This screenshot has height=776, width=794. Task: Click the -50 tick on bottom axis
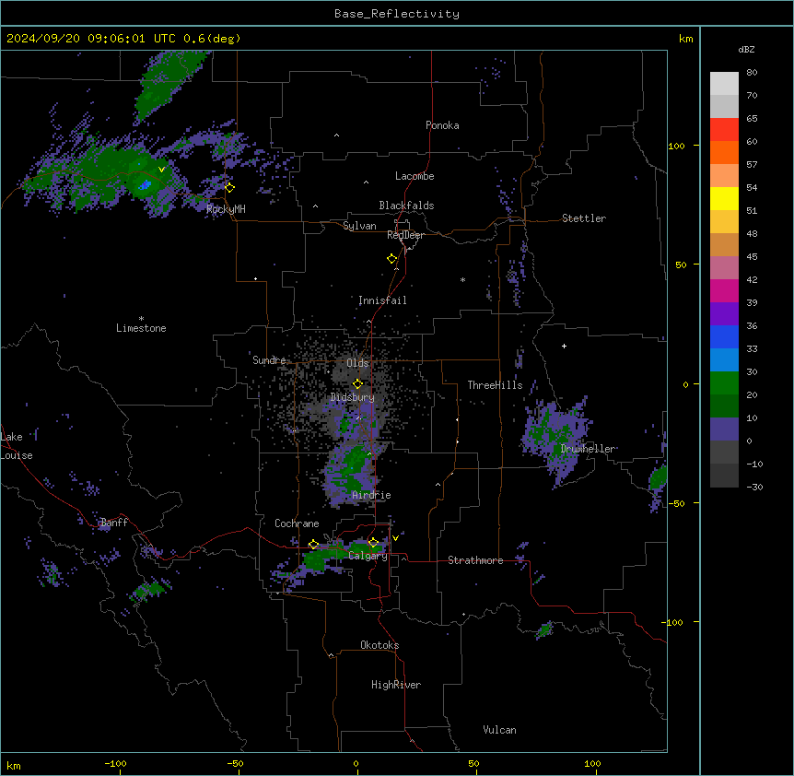point(235,763)
